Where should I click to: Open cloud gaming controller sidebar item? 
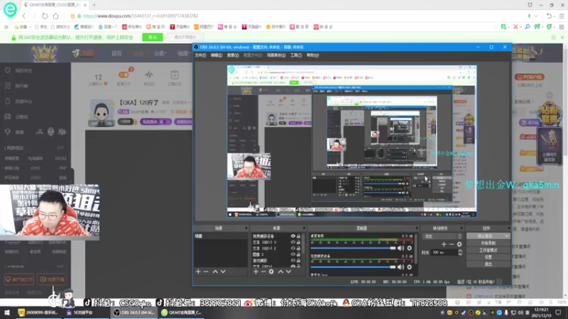16,117
